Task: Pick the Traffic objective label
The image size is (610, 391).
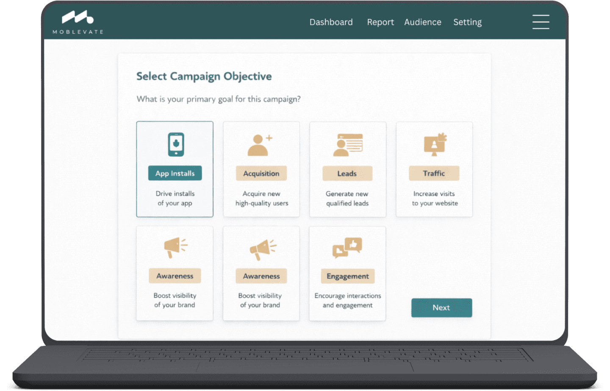Action: point(434,173)
